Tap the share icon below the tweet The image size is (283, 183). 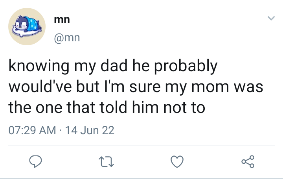(248, 161)
